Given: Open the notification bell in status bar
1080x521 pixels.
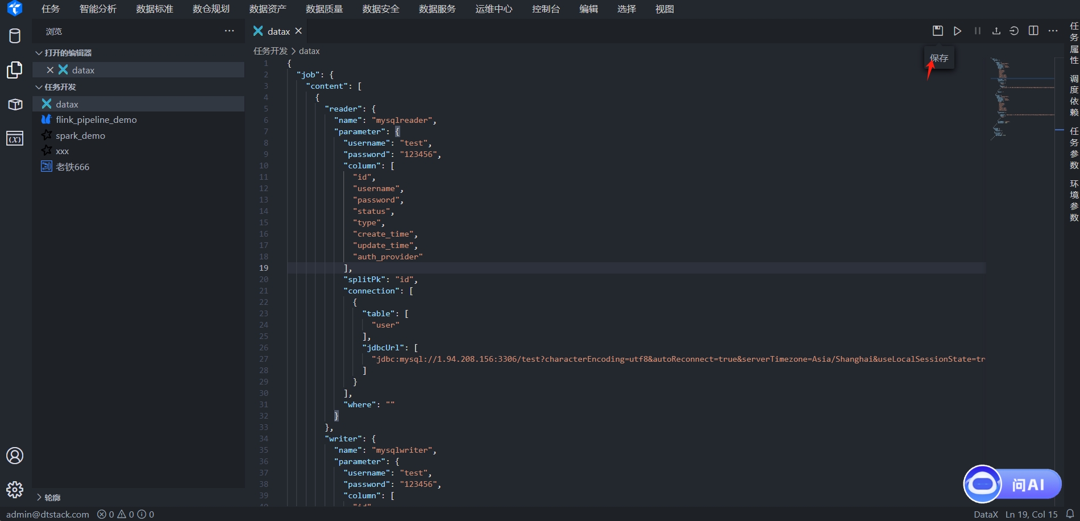Looking at the screenshot, I should pyautogui.click(x=1070, y=514).
